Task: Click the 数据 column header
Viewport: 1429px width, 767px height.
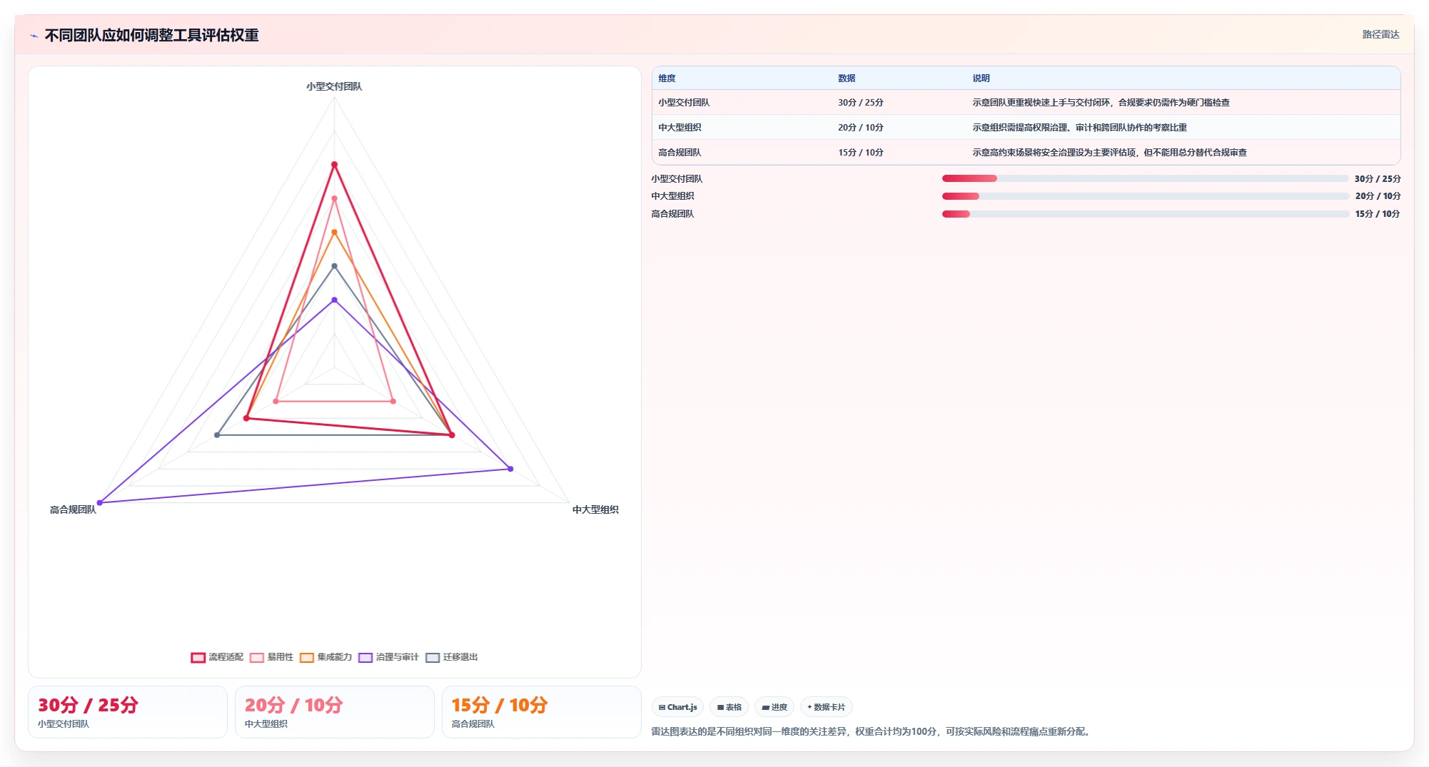Action: [847, 78]
